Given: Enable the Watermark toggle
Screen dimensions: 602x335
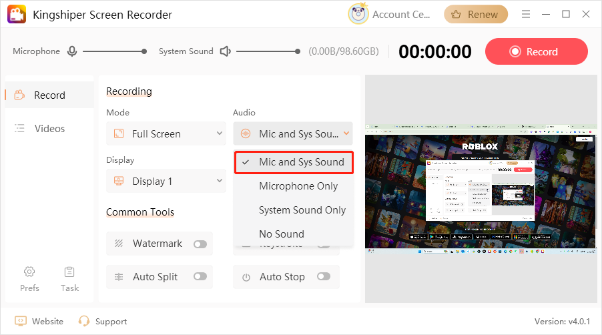Looking at the screenshot, I should 200,244.
